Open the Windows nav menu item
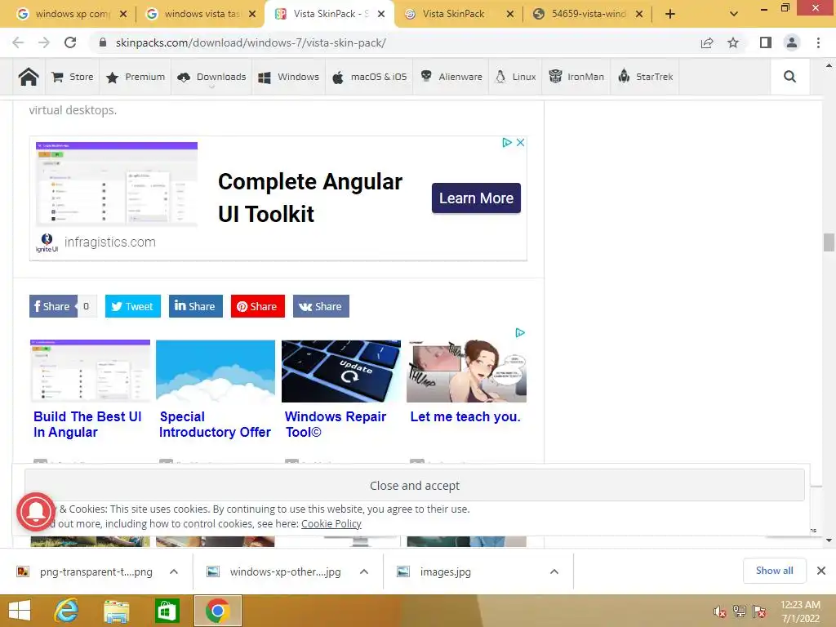This screenshot has height=627, width=836. (x=288, y=77)
